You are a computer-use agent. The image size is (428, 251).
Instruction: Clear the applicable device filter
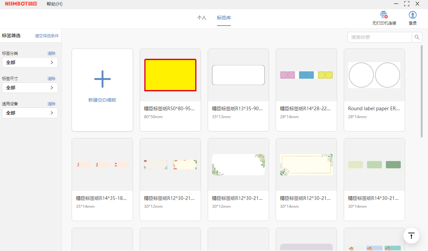[51, 104]
